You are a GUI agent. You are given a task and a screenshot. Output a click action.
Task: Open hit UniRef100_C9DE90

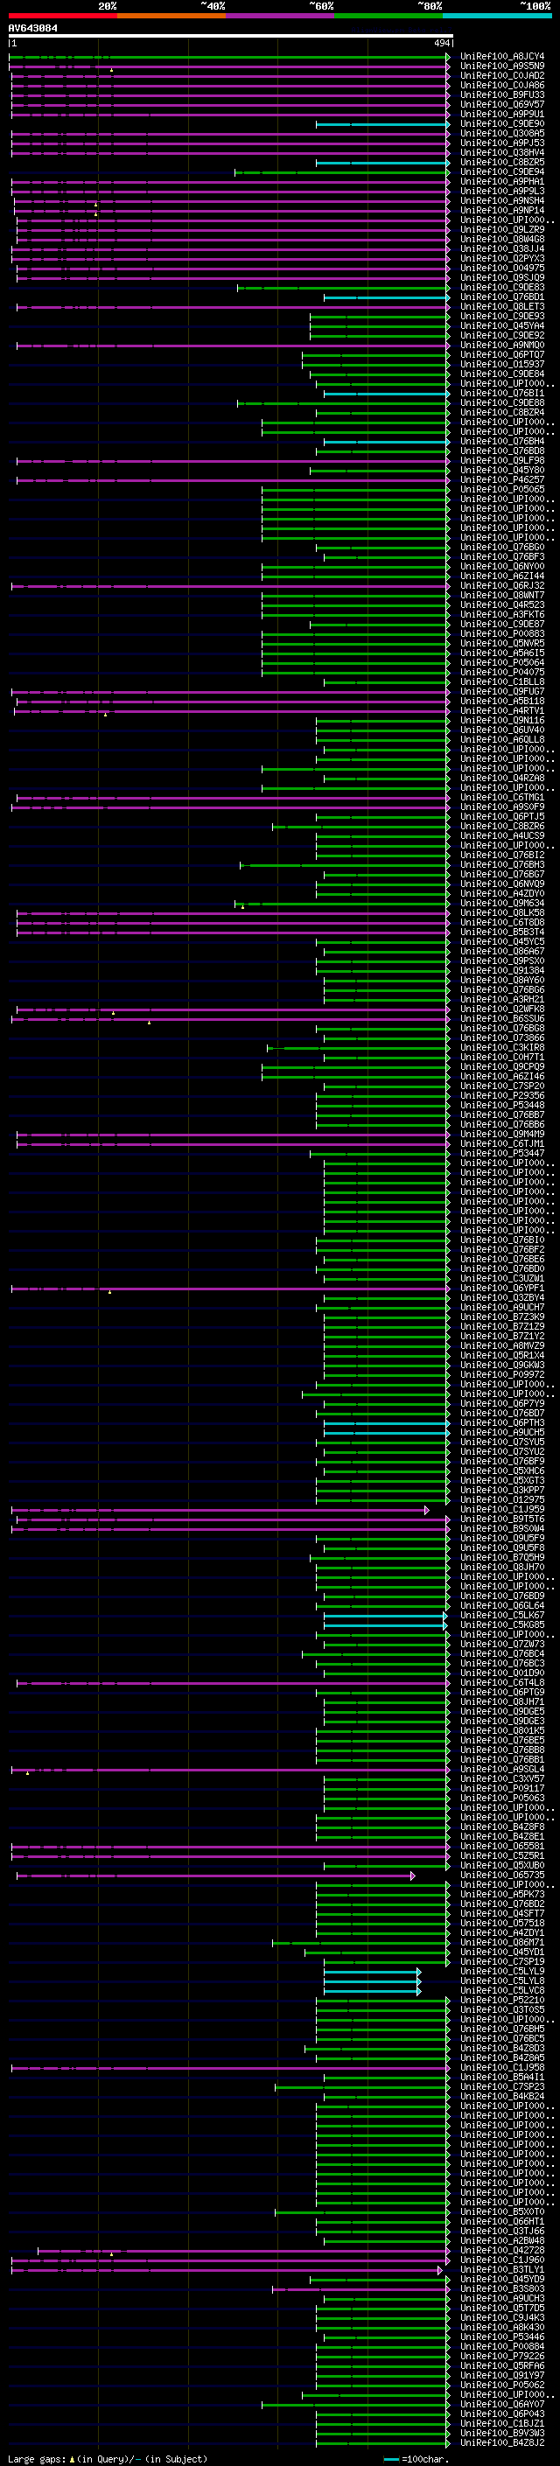pos(502,124)
